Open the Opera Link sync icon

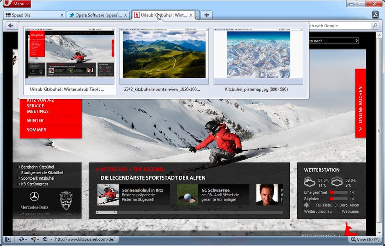(21, 239)
